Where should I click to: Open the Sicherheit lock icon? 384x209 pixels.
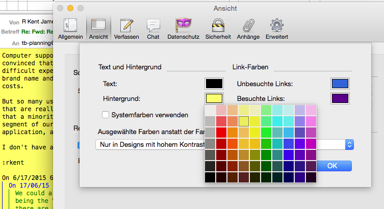pos(218,29)
